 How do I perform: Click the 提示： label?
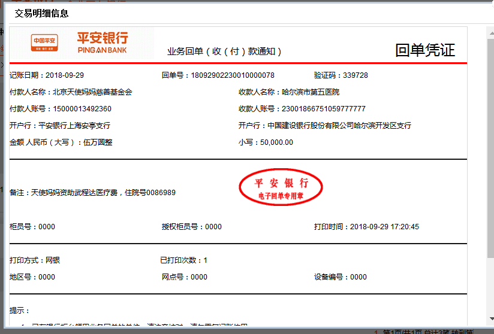(19, 311)
